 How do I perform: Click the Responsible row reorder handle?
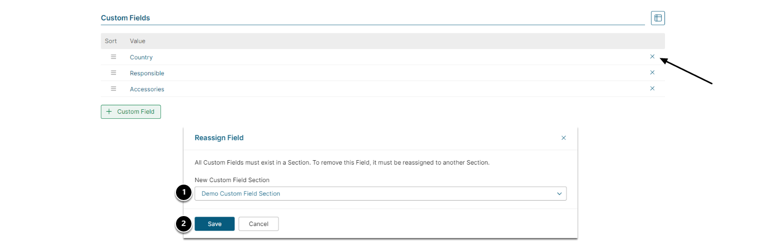(113, 73)
